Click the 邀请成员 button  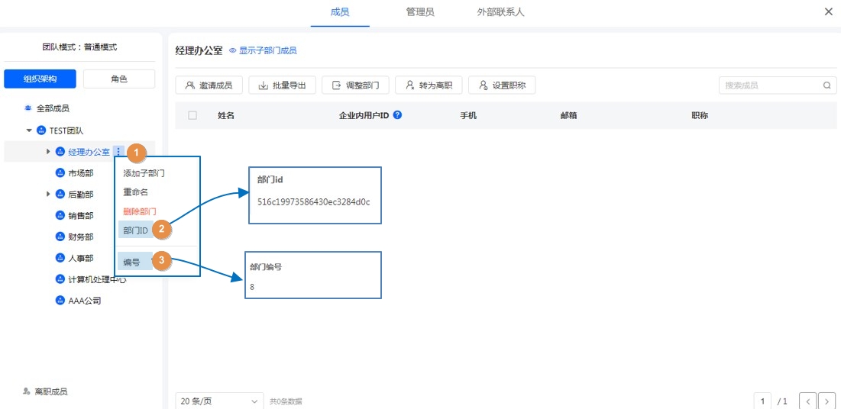[209, 85]
